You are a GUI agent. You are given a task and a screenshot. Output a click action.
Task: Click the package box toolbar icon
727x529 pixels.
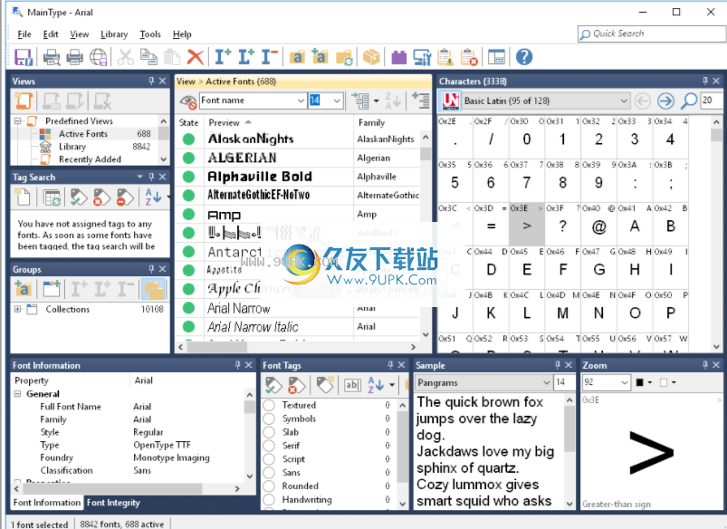pos(371,57)
